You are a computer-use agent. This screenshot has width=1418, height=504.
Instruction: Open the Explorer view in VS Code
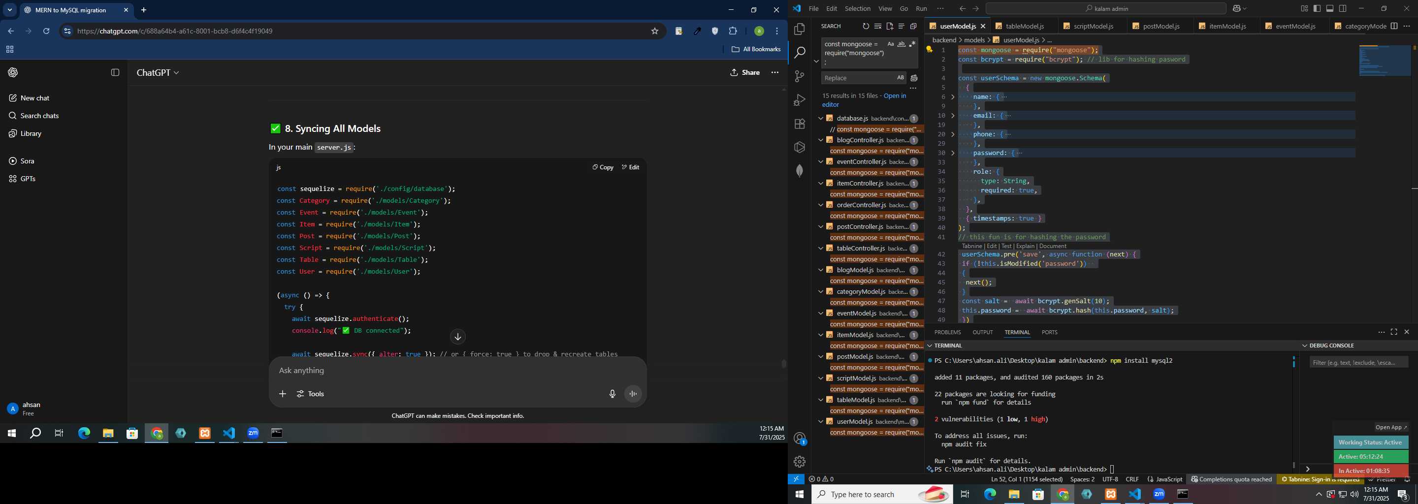point(799,29)
